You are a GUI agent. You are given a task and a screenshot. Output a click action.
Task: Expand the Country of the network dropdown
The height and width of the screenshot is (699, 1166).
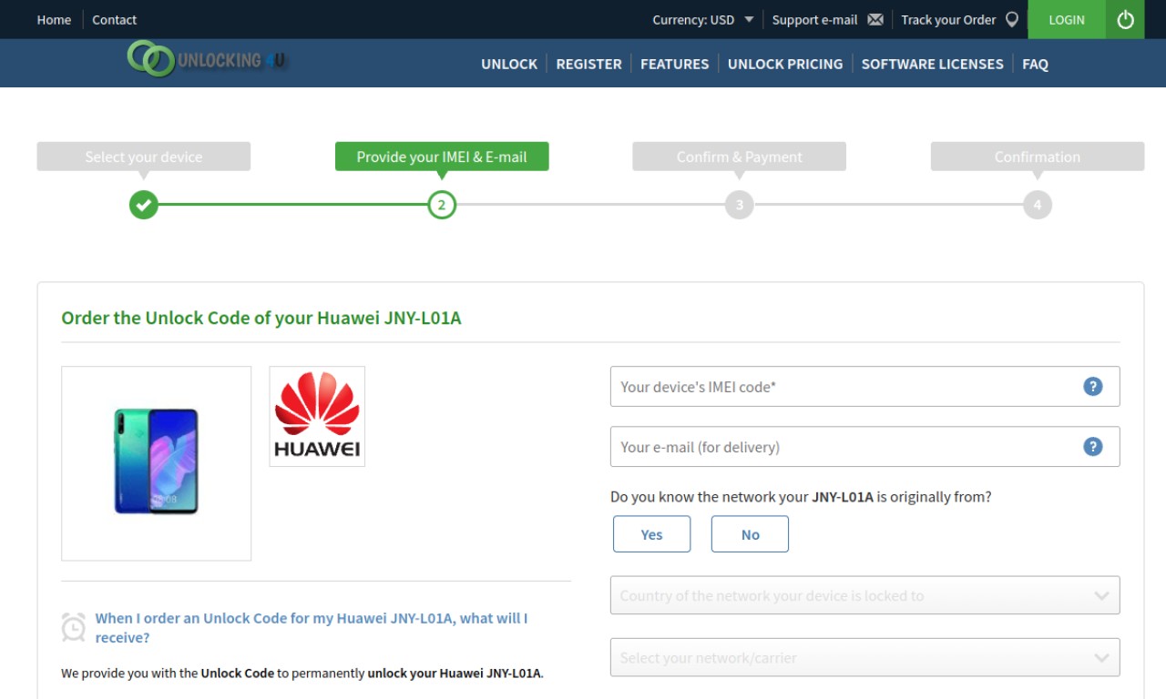[864, 595]
